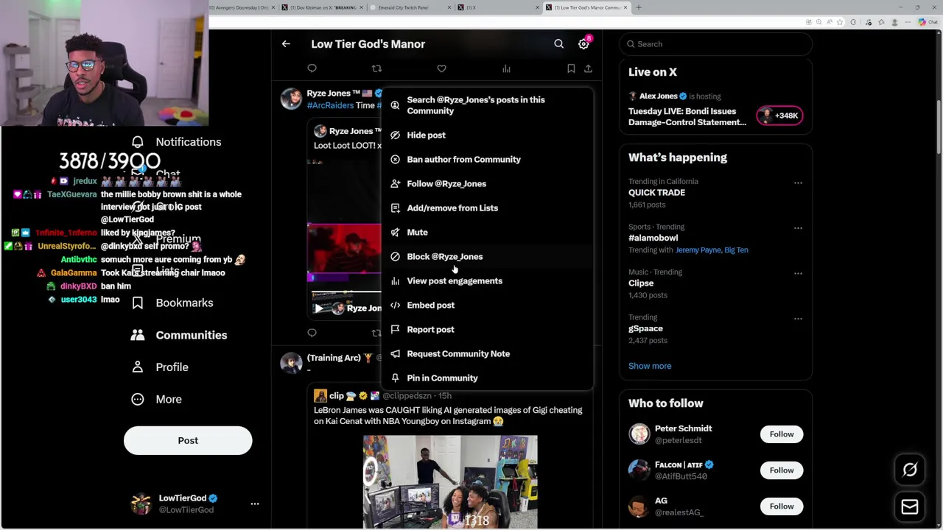Open account options dots beside LowTierGod
The height and width of the screenshot is (530, 943).
tap(255, 504)
